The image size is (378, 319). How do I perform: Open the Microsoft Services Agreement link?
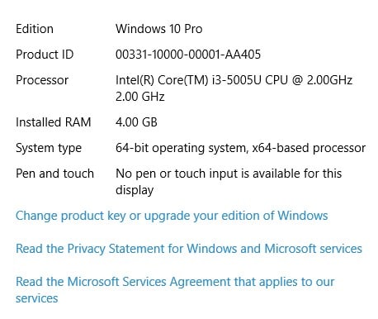coord(175,290)
